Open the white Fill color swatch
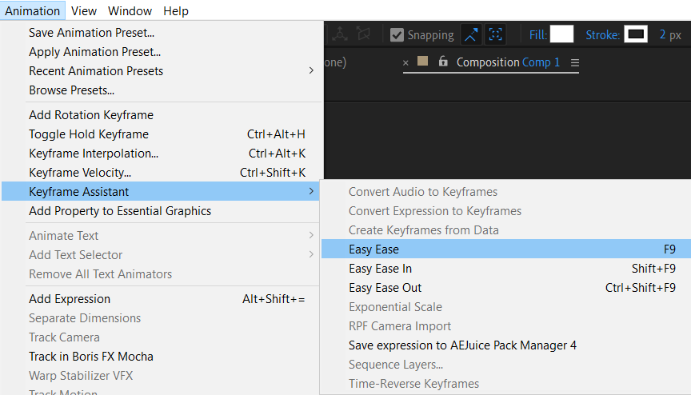 [561, 34]
